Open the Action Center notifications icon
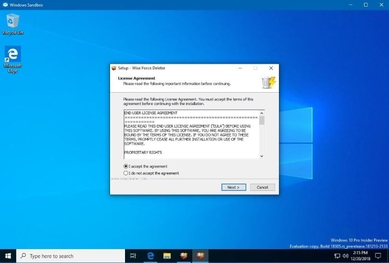The width and height of the screenshot is (389, 263). click(378, 256)
